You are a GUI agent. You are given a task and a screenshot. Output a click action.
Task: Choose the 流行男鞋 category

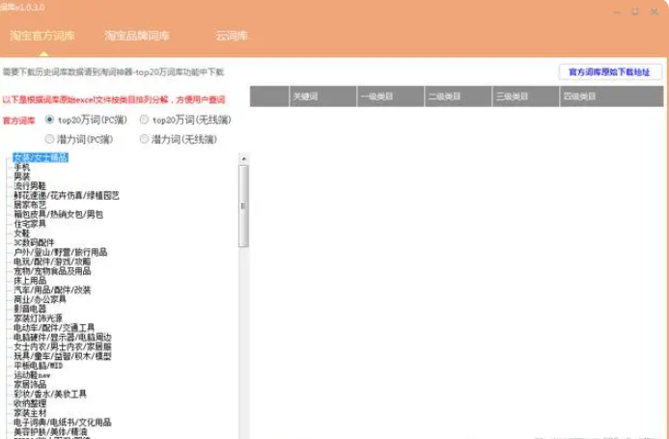(x=30, y=186)
